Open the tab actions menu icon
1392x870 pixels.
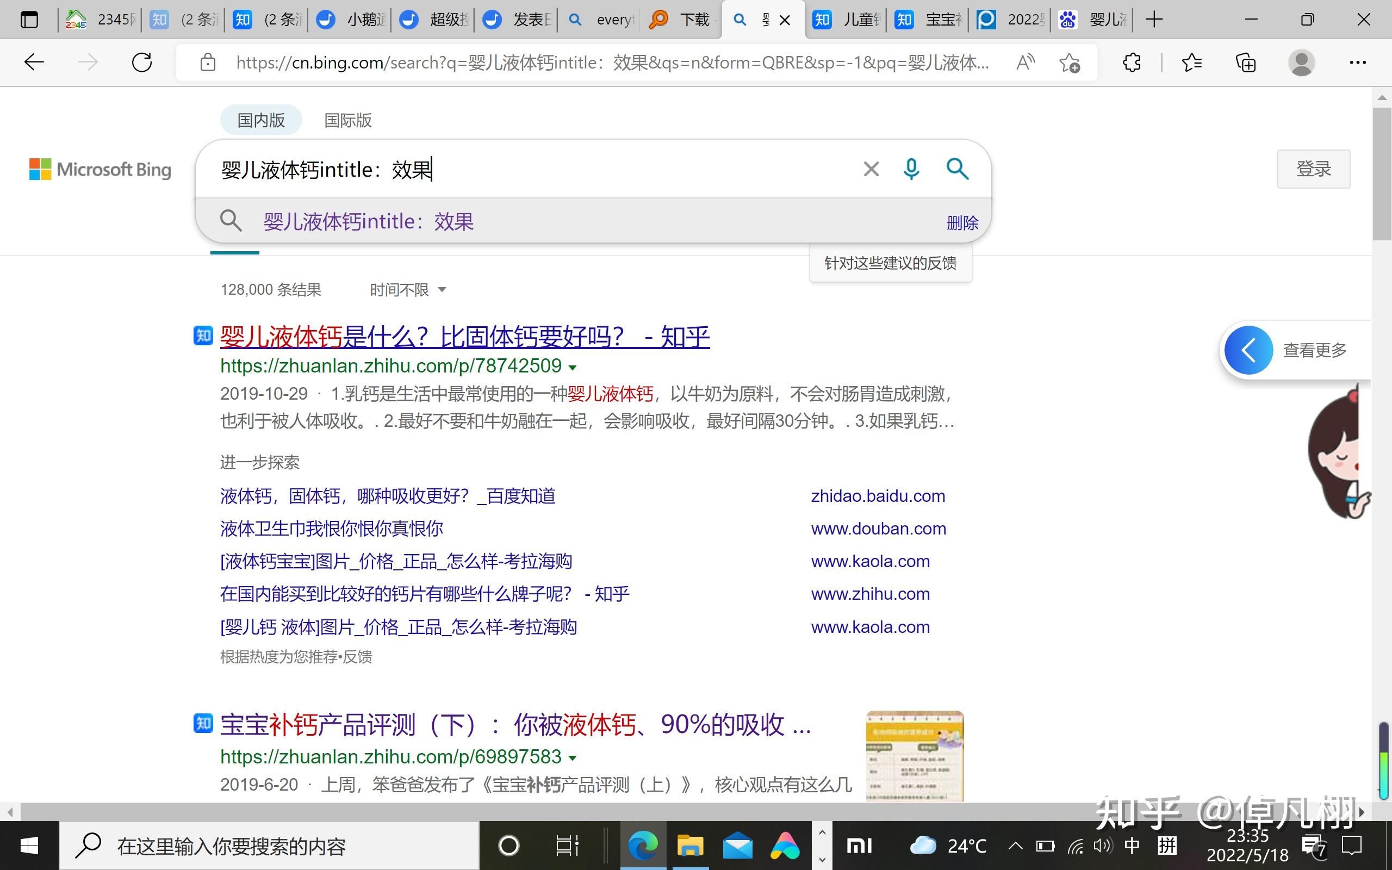(x=29, y=20)
